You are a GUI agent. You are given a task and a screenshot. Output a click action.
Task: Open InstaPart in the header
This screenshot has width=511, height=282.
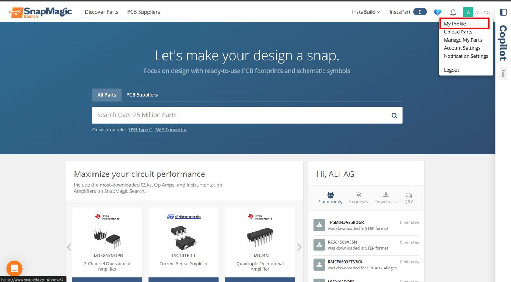click(400, 12)
